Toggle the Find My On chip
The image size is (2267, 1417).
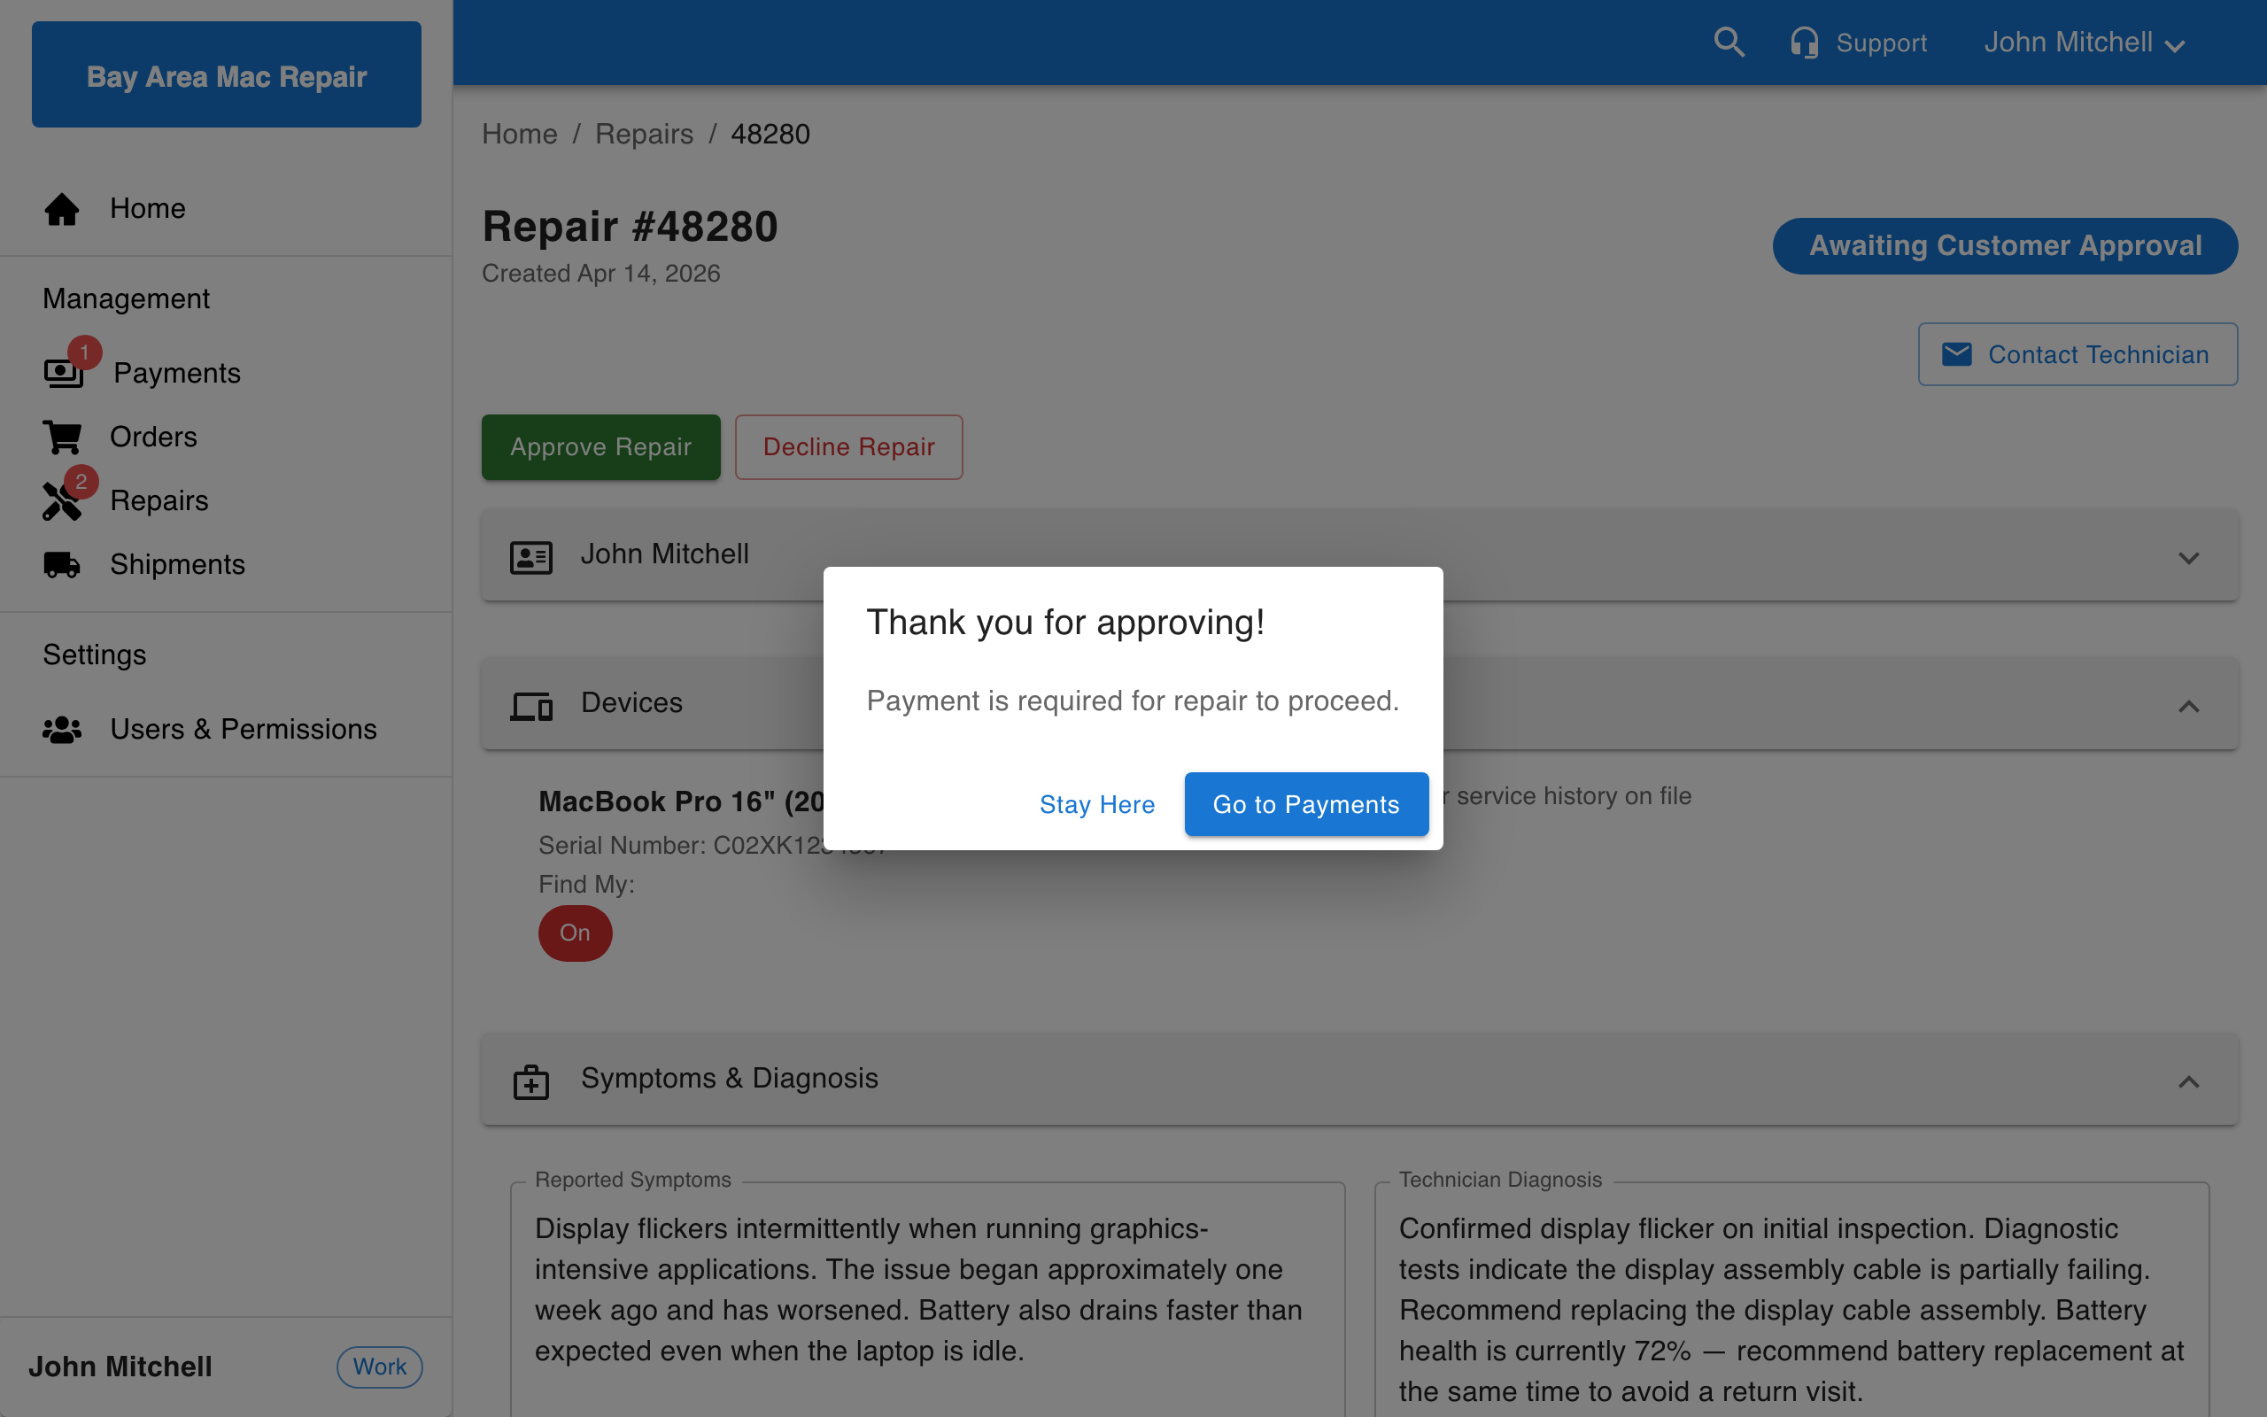576,933
